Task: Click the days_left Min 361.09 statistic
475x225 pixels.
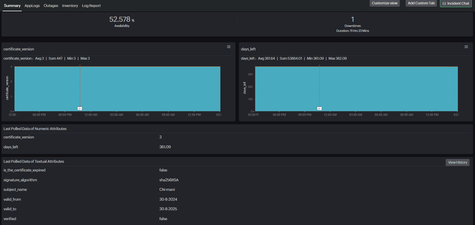Action: click(x=315, y=58)
